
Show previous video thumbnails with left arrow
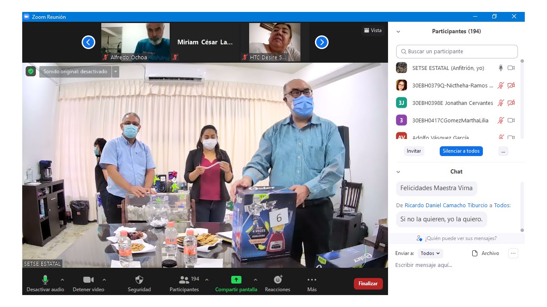click(88, 42)
